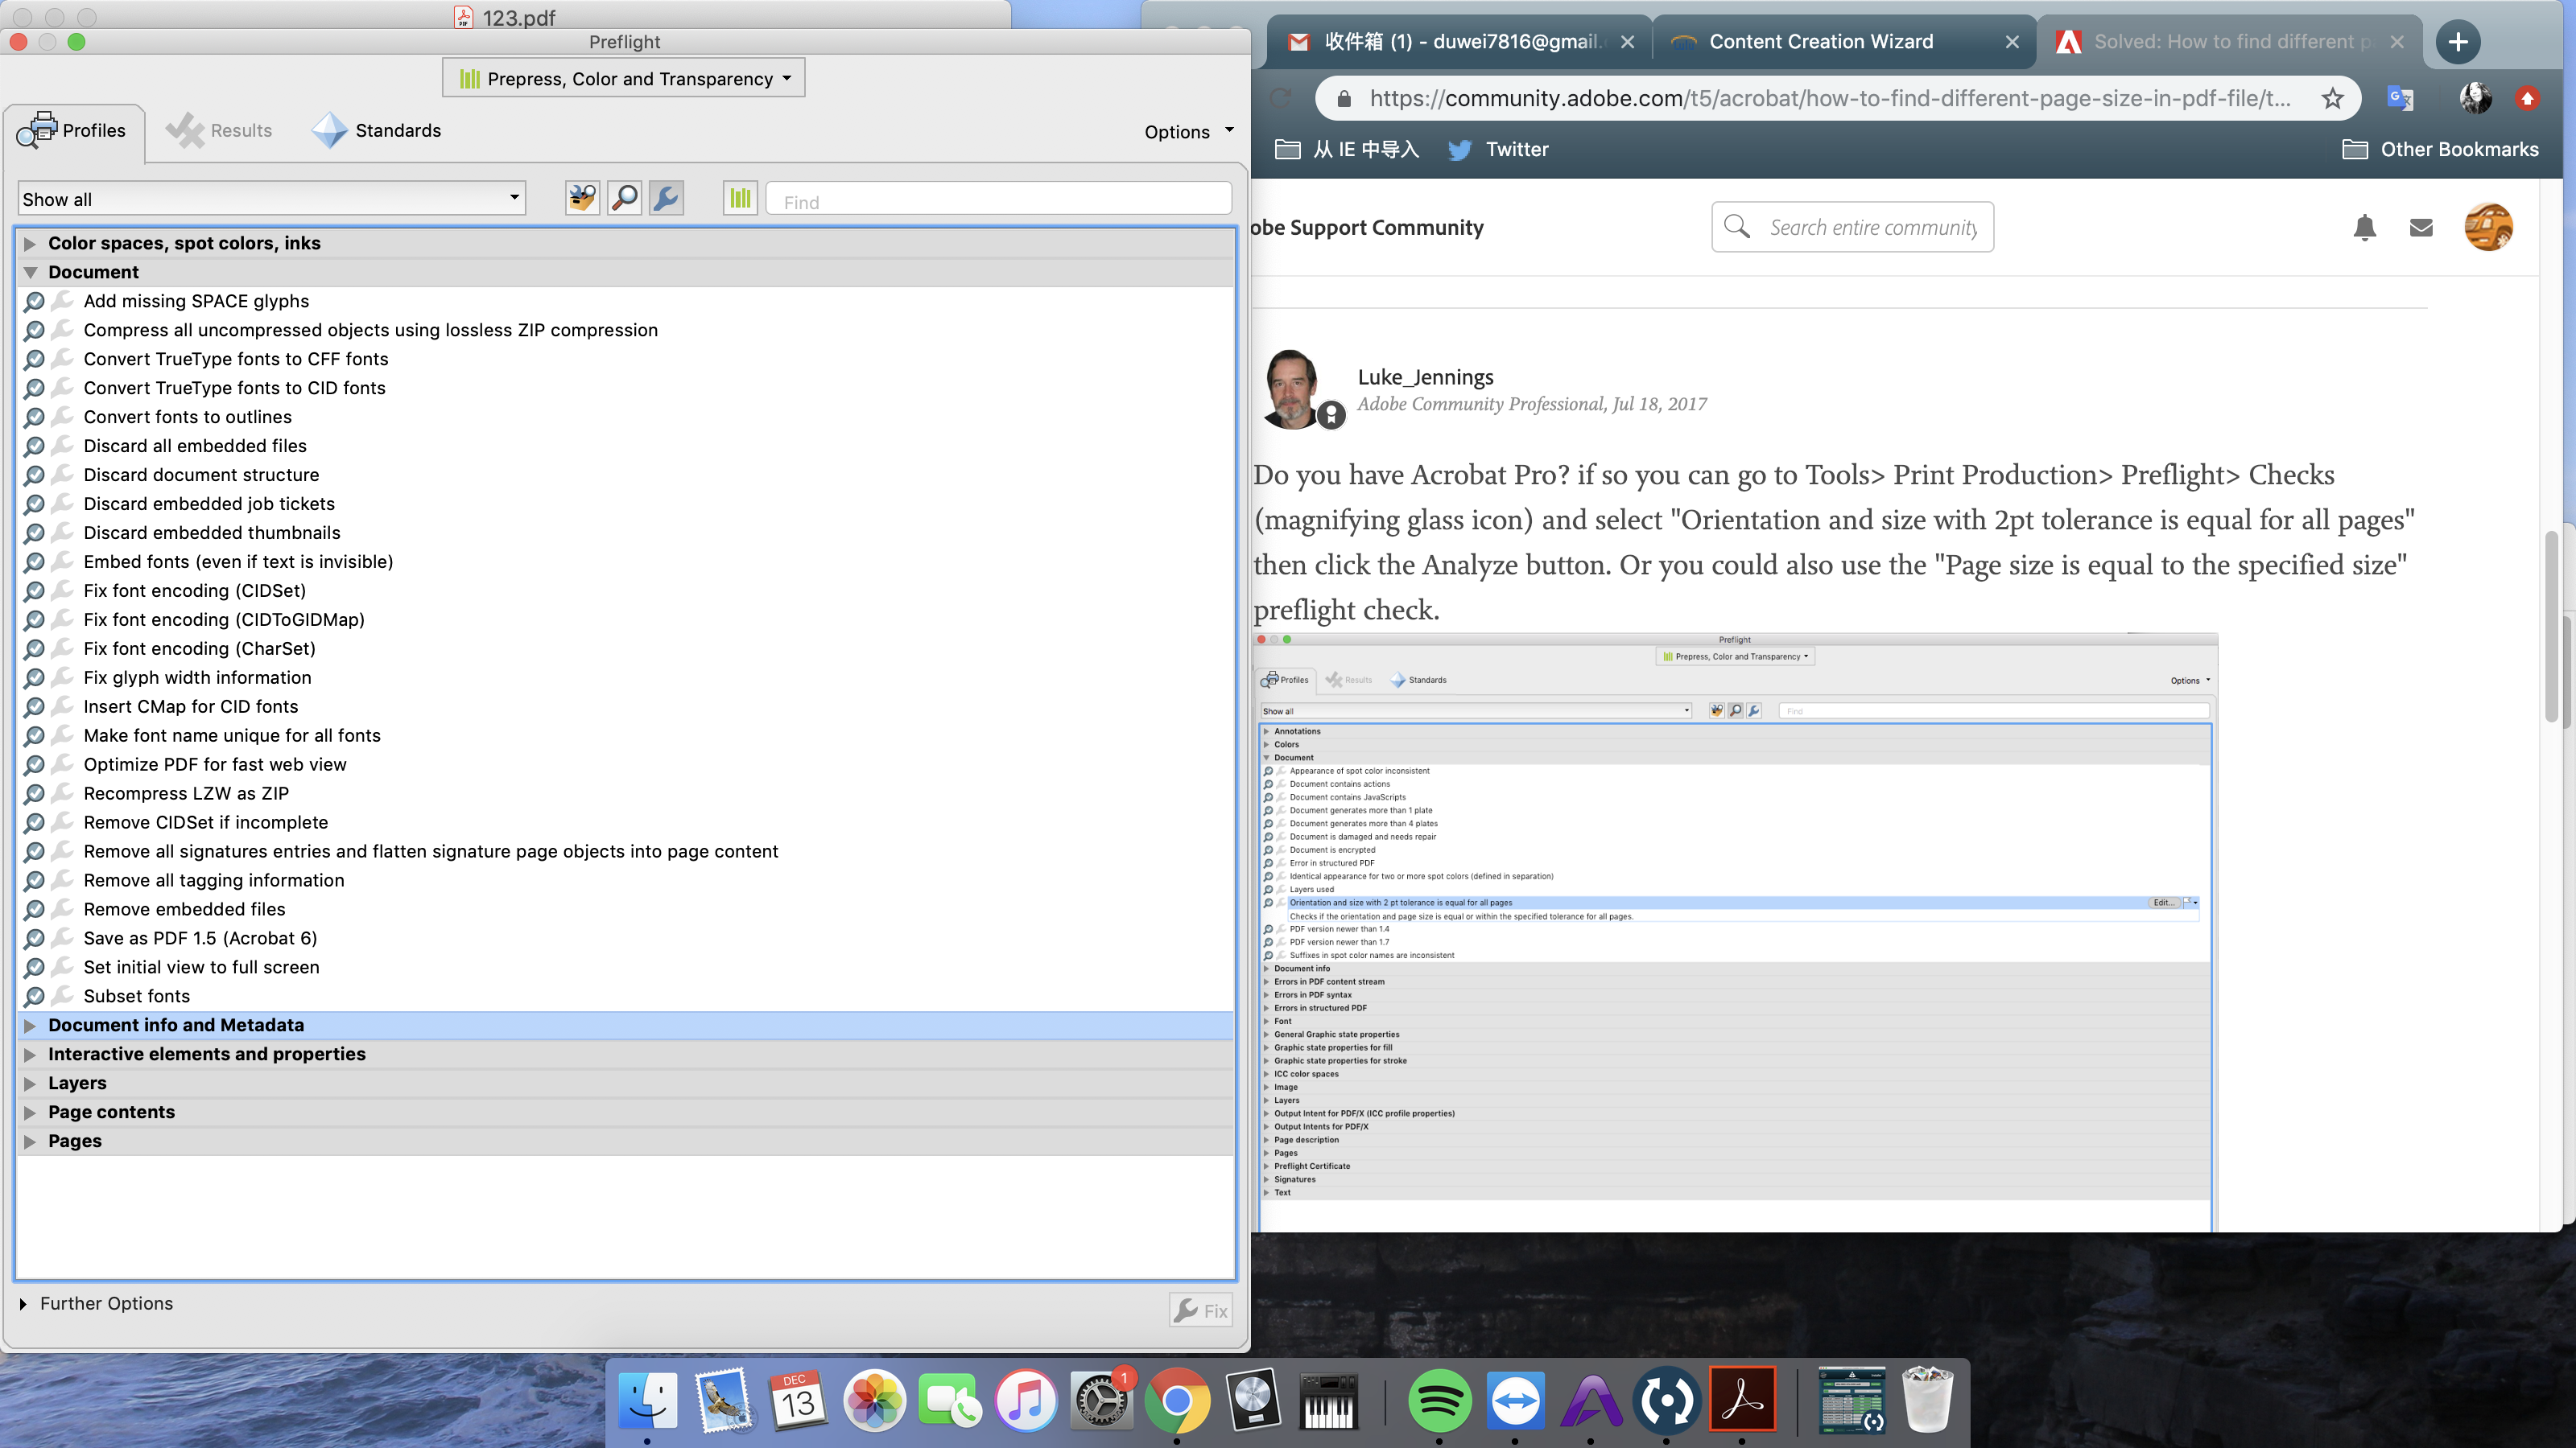Image resolution: width=2576 pixels, height=1448 pixels.
Task: Select Remove all tagging information fixup
Action: (214, 880)
